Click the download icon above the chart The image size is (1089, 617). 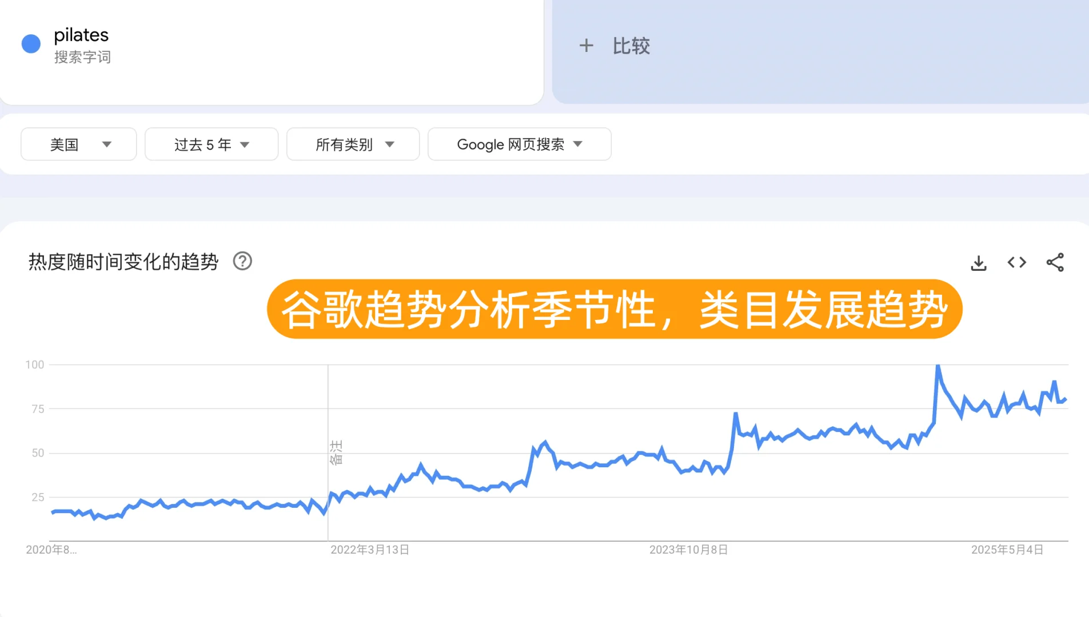coord(979,262)
